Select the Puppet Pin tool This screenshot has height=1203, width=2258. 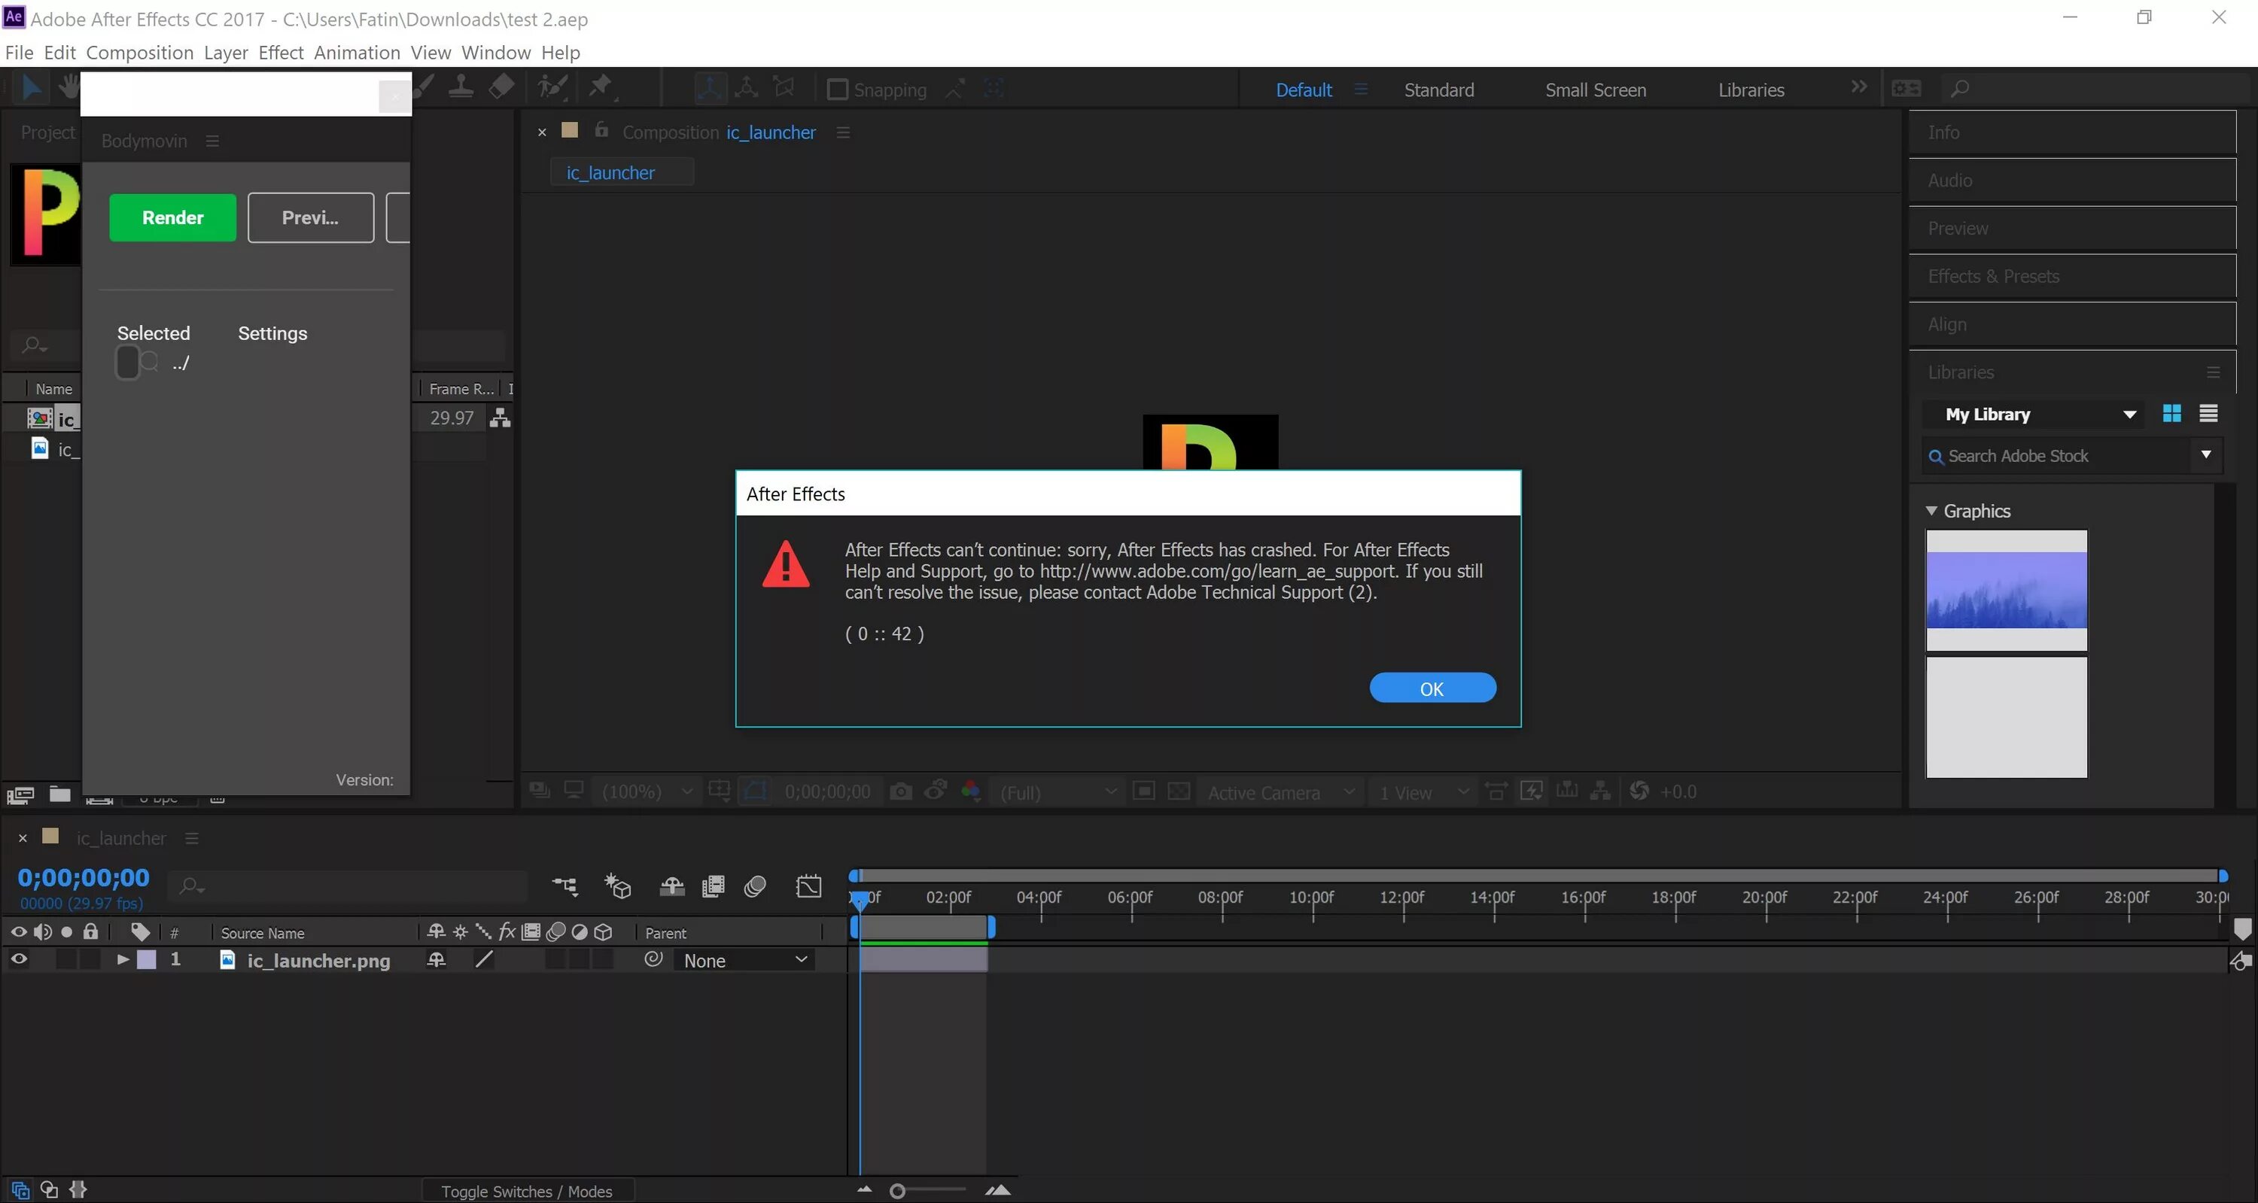pyautogui.click(x=601, y=87)
